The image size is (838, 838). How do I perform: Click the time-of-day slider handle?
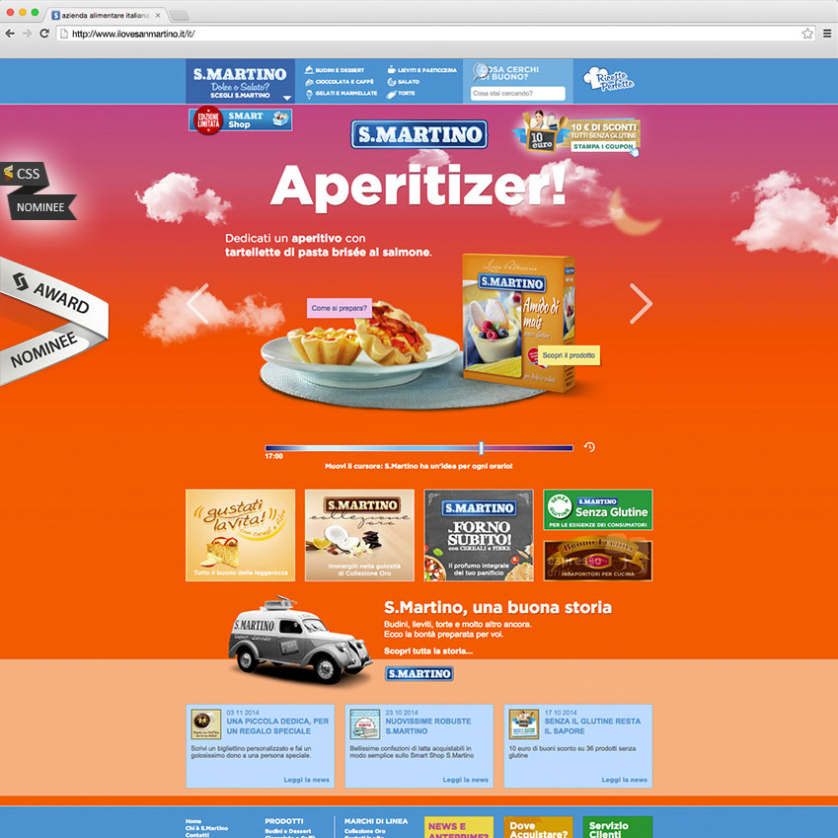point(481,447)
